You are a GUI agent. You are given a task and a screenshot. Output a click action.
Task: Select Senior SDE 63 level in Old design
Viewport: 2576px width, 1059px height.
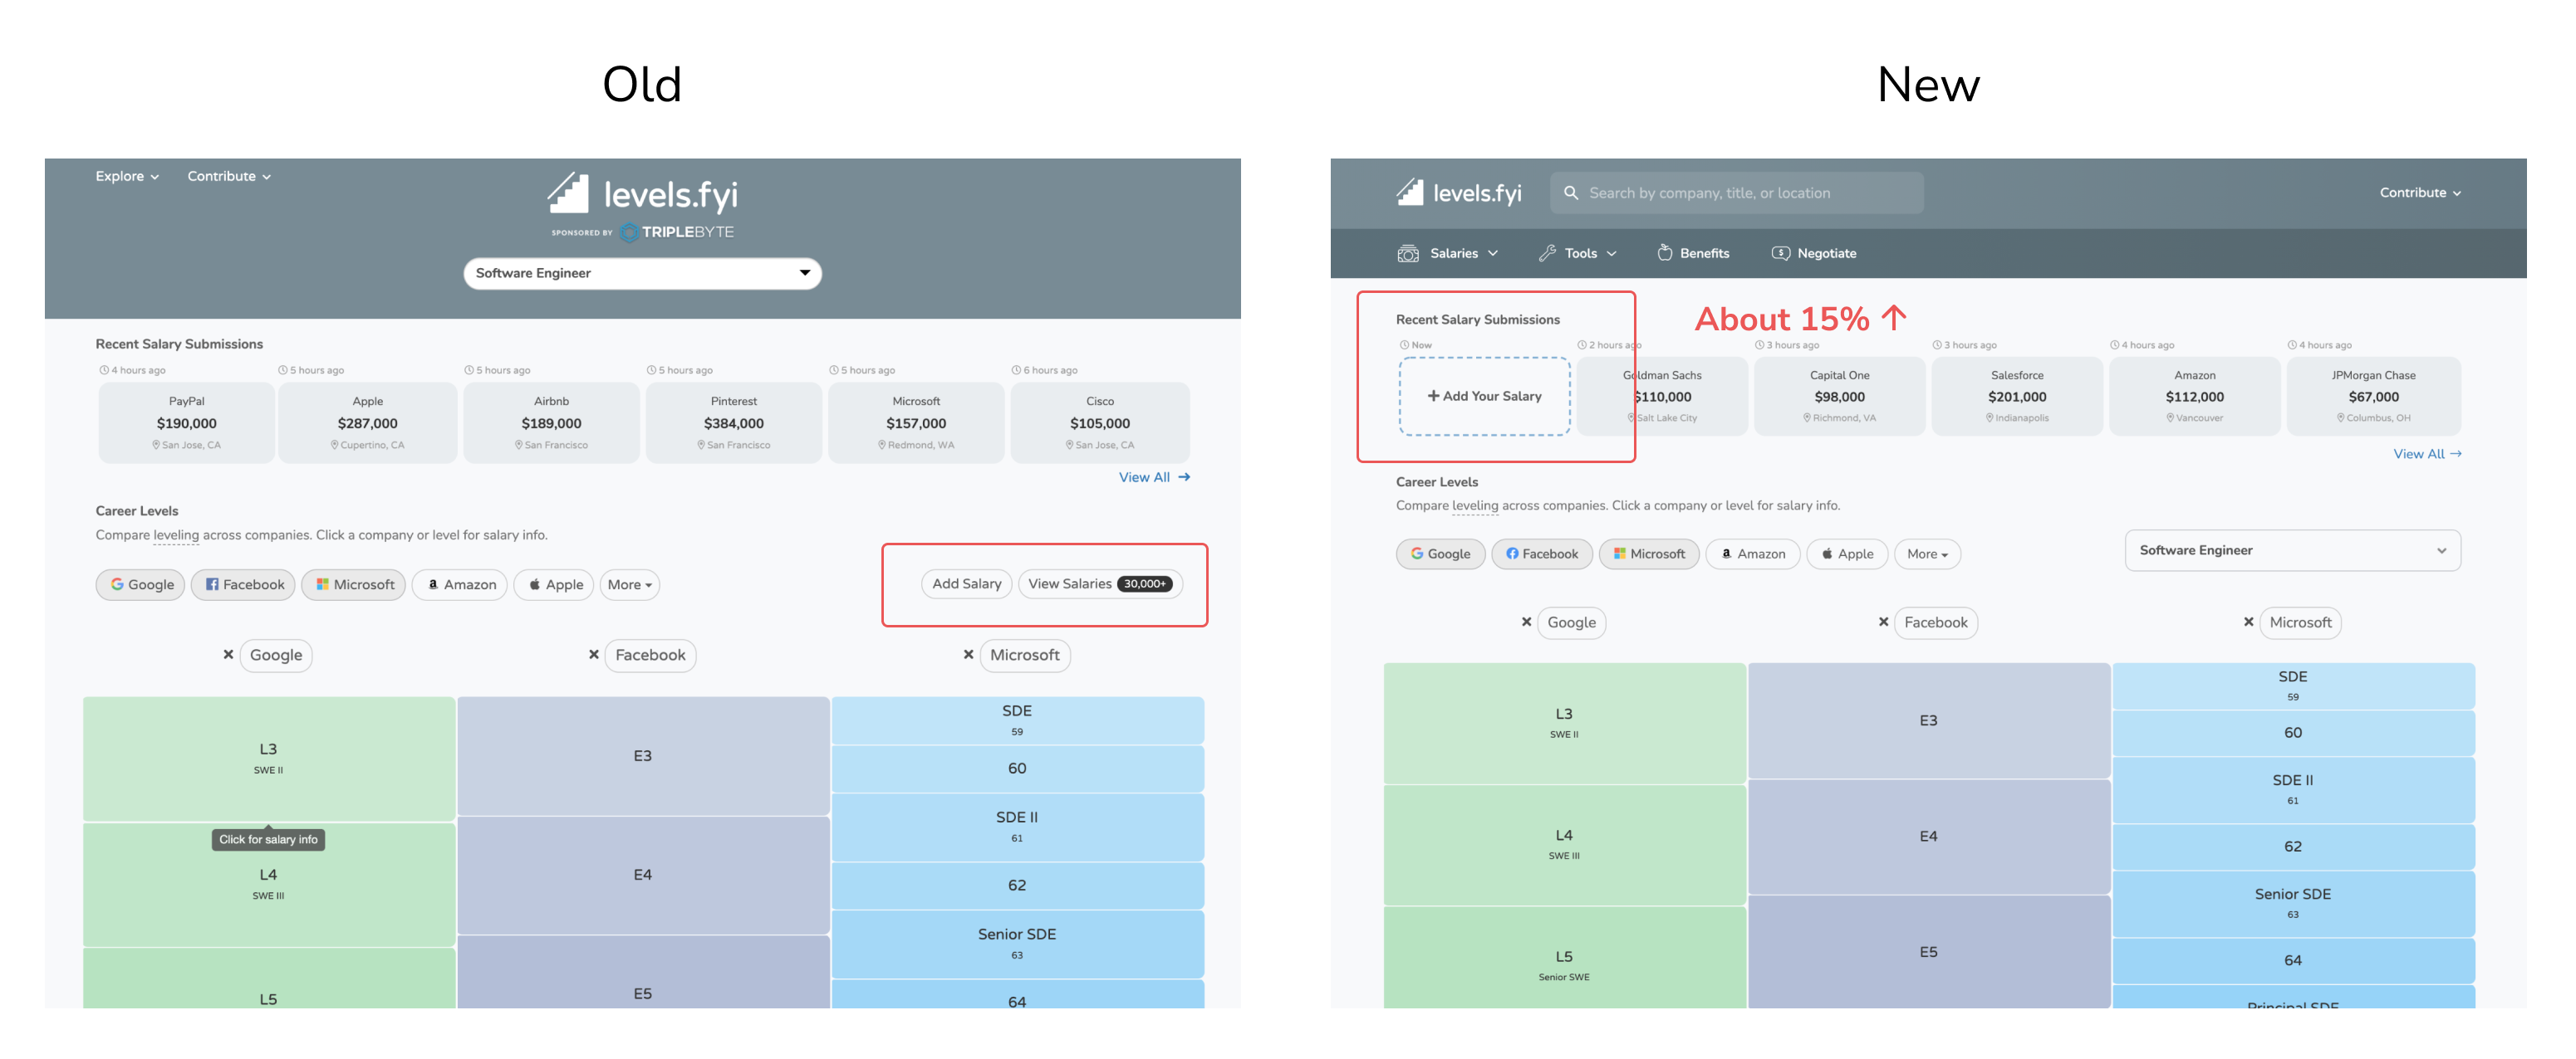[1017, 944]
